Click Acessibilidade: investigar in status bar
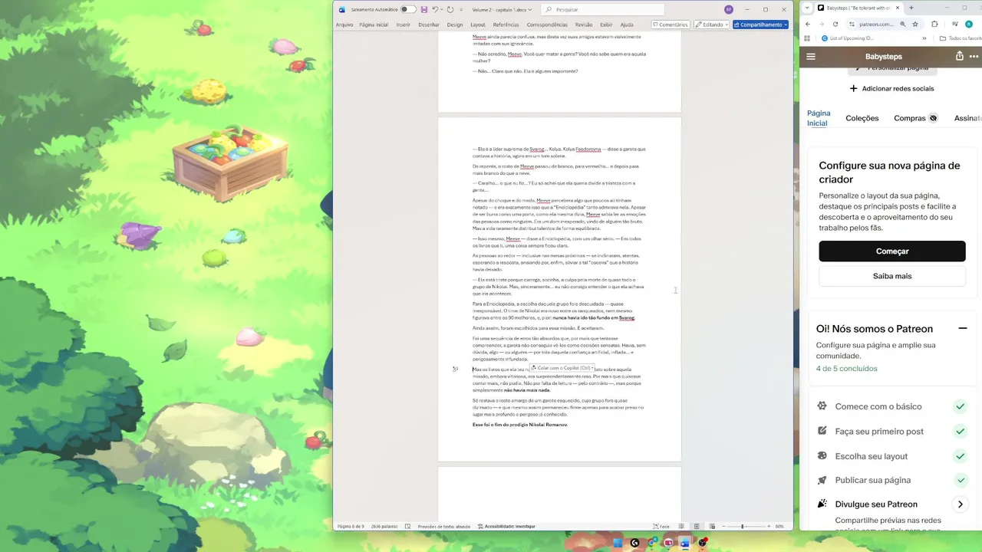Viewport: 982px width, 552px height. pos(506,527)
